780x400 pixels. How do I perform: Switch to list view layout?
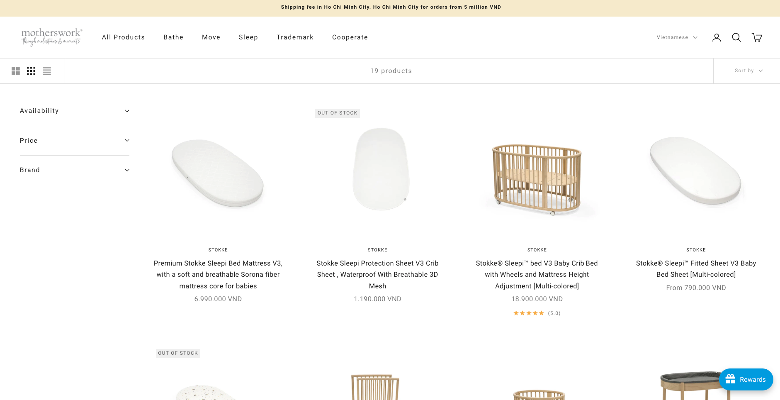pos(47,71)
